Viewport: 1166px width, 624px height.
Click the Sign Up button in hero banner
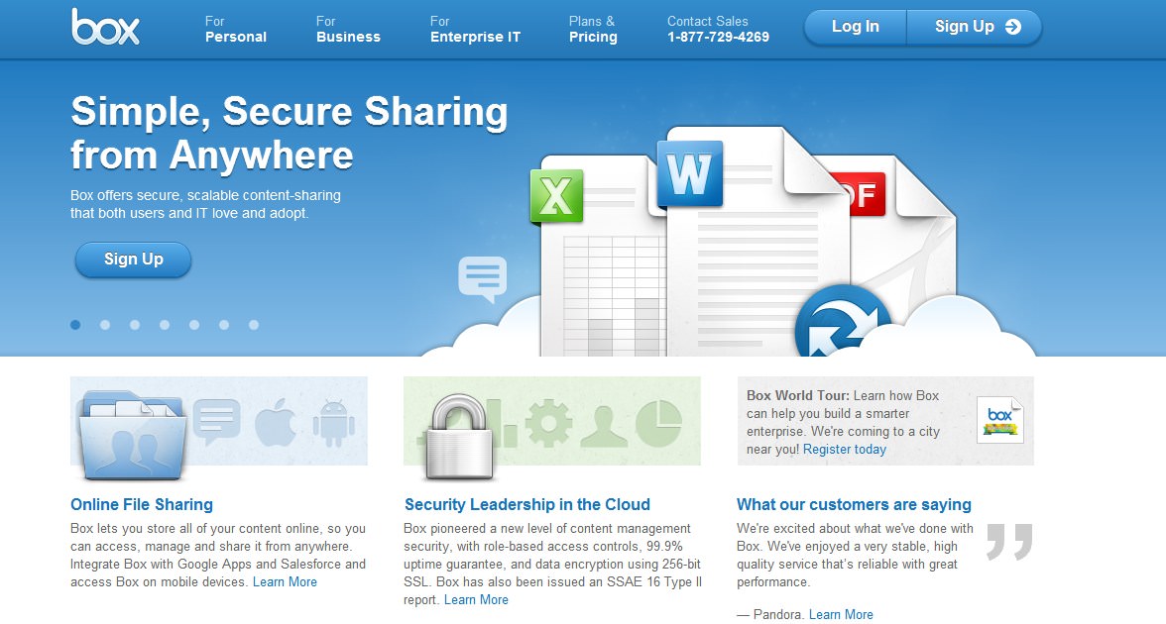point(133,260)
